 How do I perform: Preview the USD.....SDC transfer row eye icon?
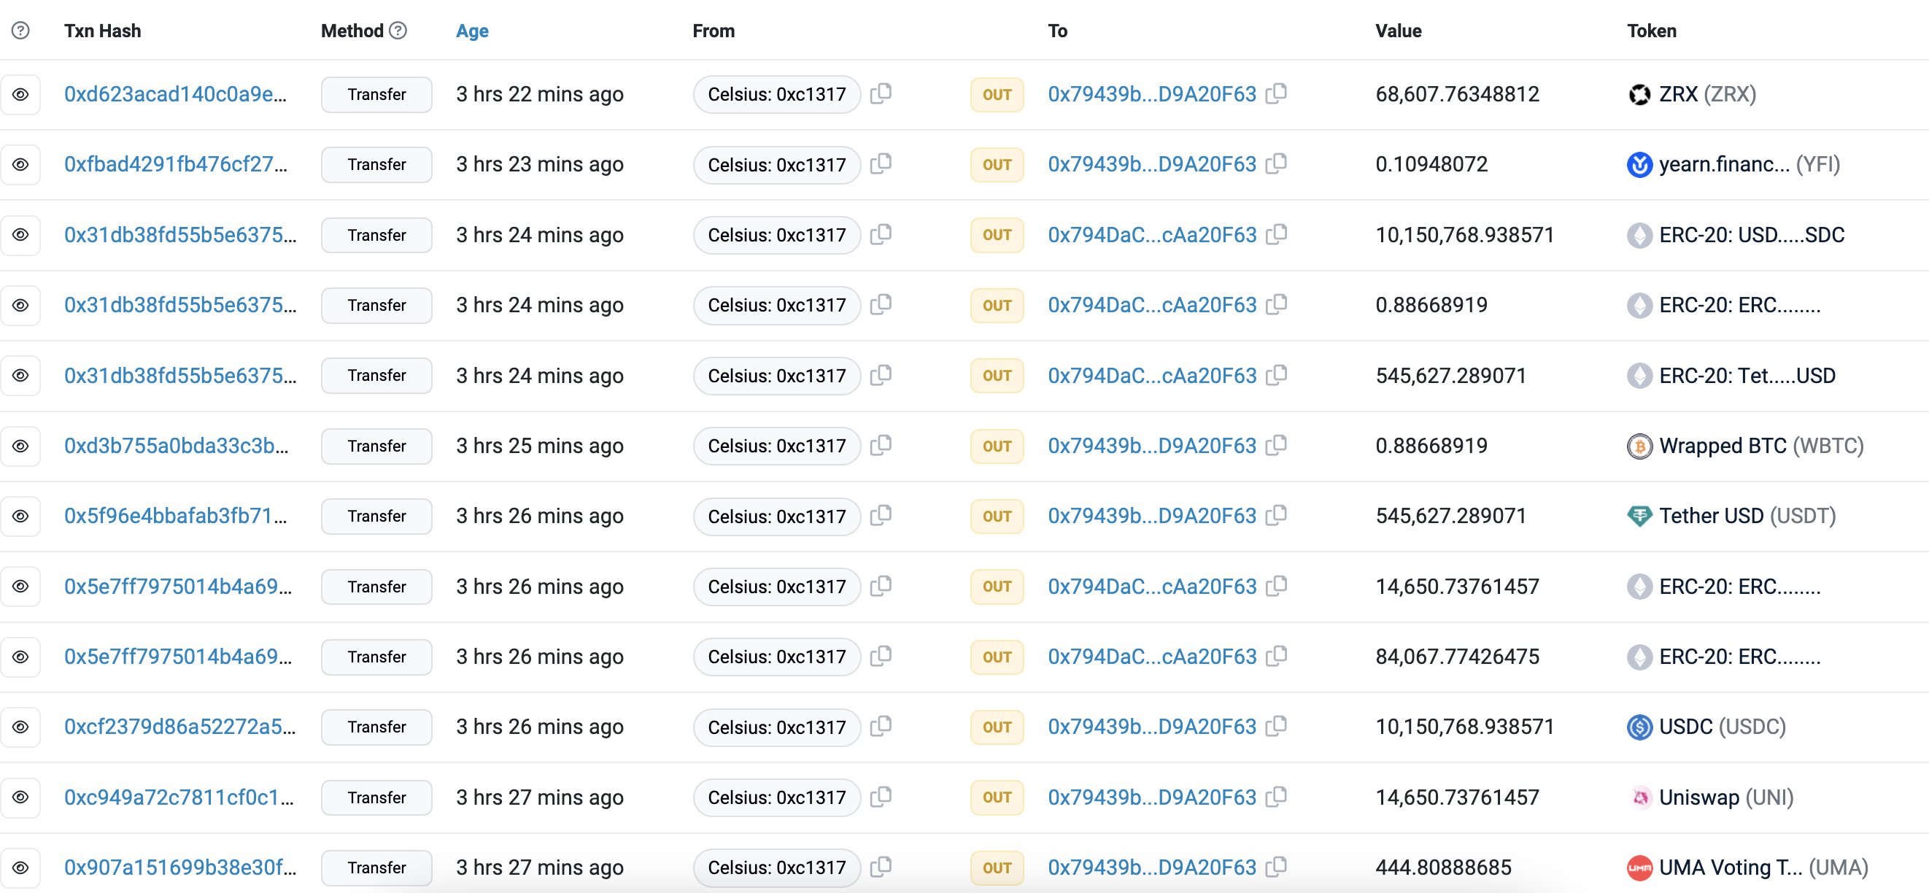[x=20, y=235]
